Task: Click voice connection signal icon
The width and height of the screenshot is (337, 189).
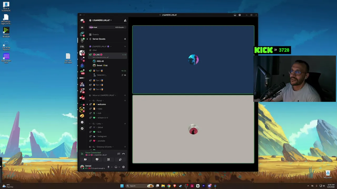Action: 82,154
